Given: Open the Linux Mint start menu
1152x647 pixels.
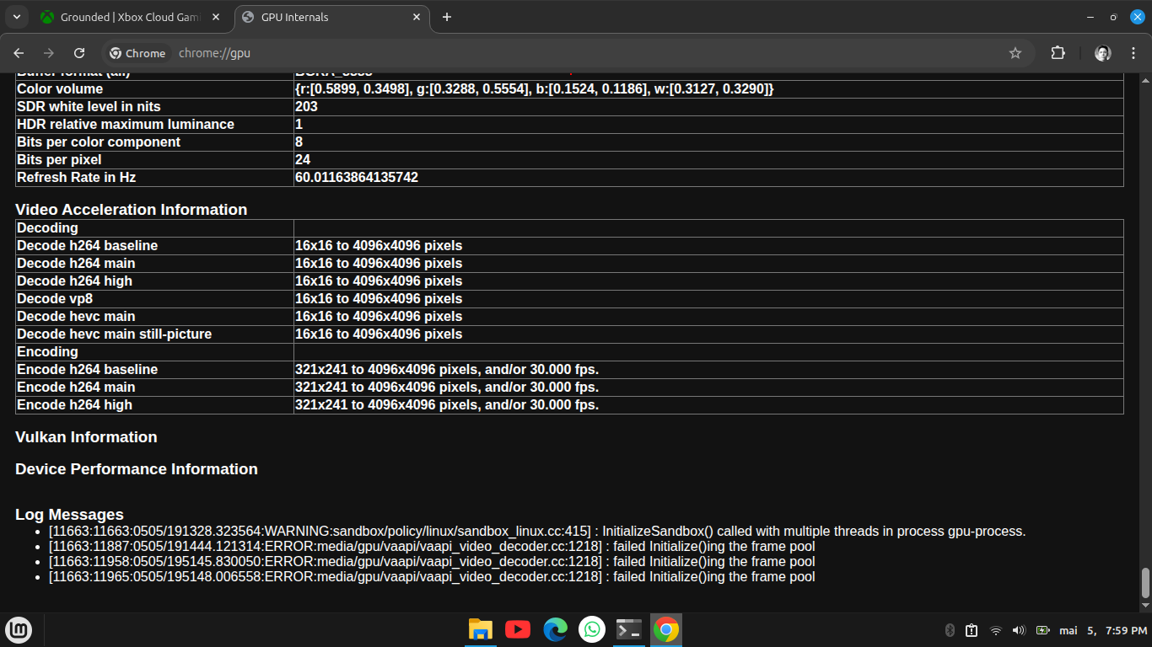Looking at the screenshot, I should pos(19,629).
